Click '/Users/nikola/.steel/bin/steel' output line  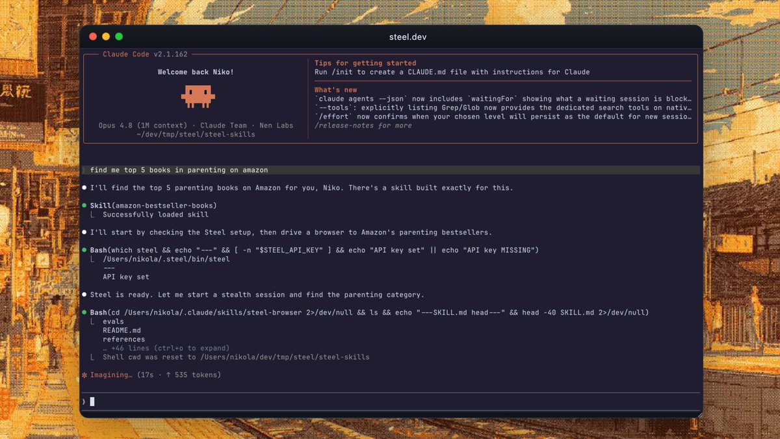point(166,259)
